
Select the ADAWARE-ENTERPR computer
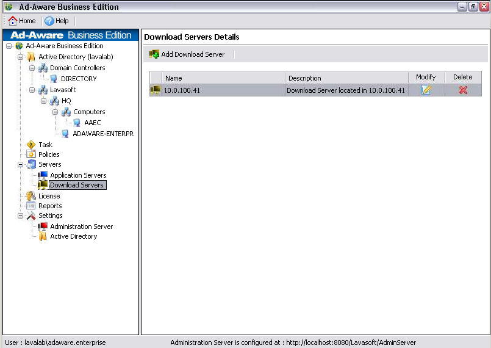tap(103, 134)
